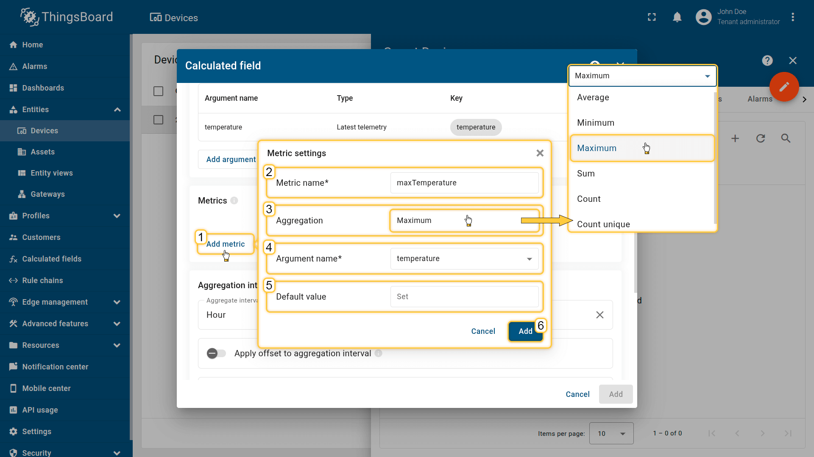
Task: Check the first device row checkbox
Action: [x=158, y=120]
